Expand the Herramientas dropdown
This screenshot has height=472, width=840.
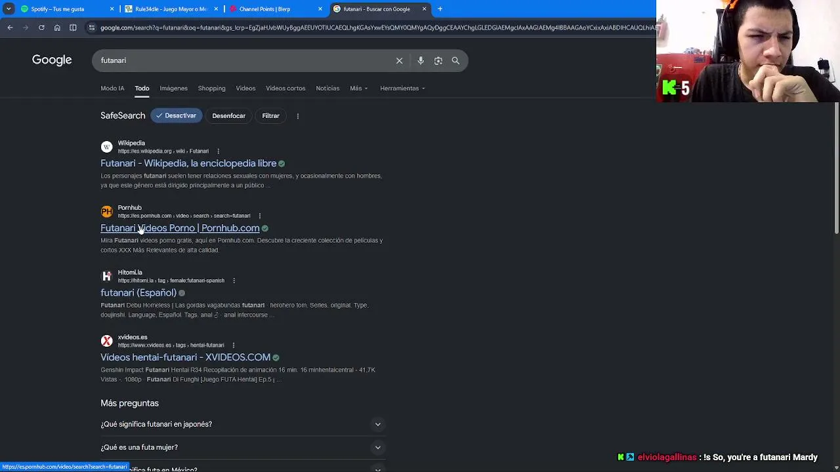(402, 88)
